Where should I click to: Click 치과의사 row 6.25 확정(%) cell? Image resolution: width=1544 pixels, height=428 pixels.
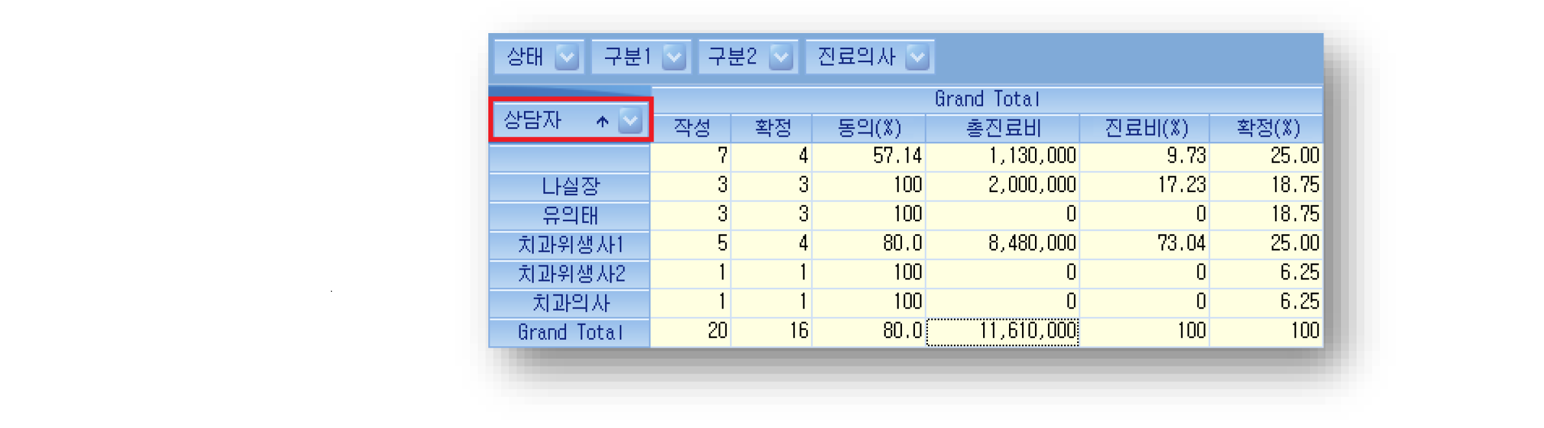tap(1267, 303)
